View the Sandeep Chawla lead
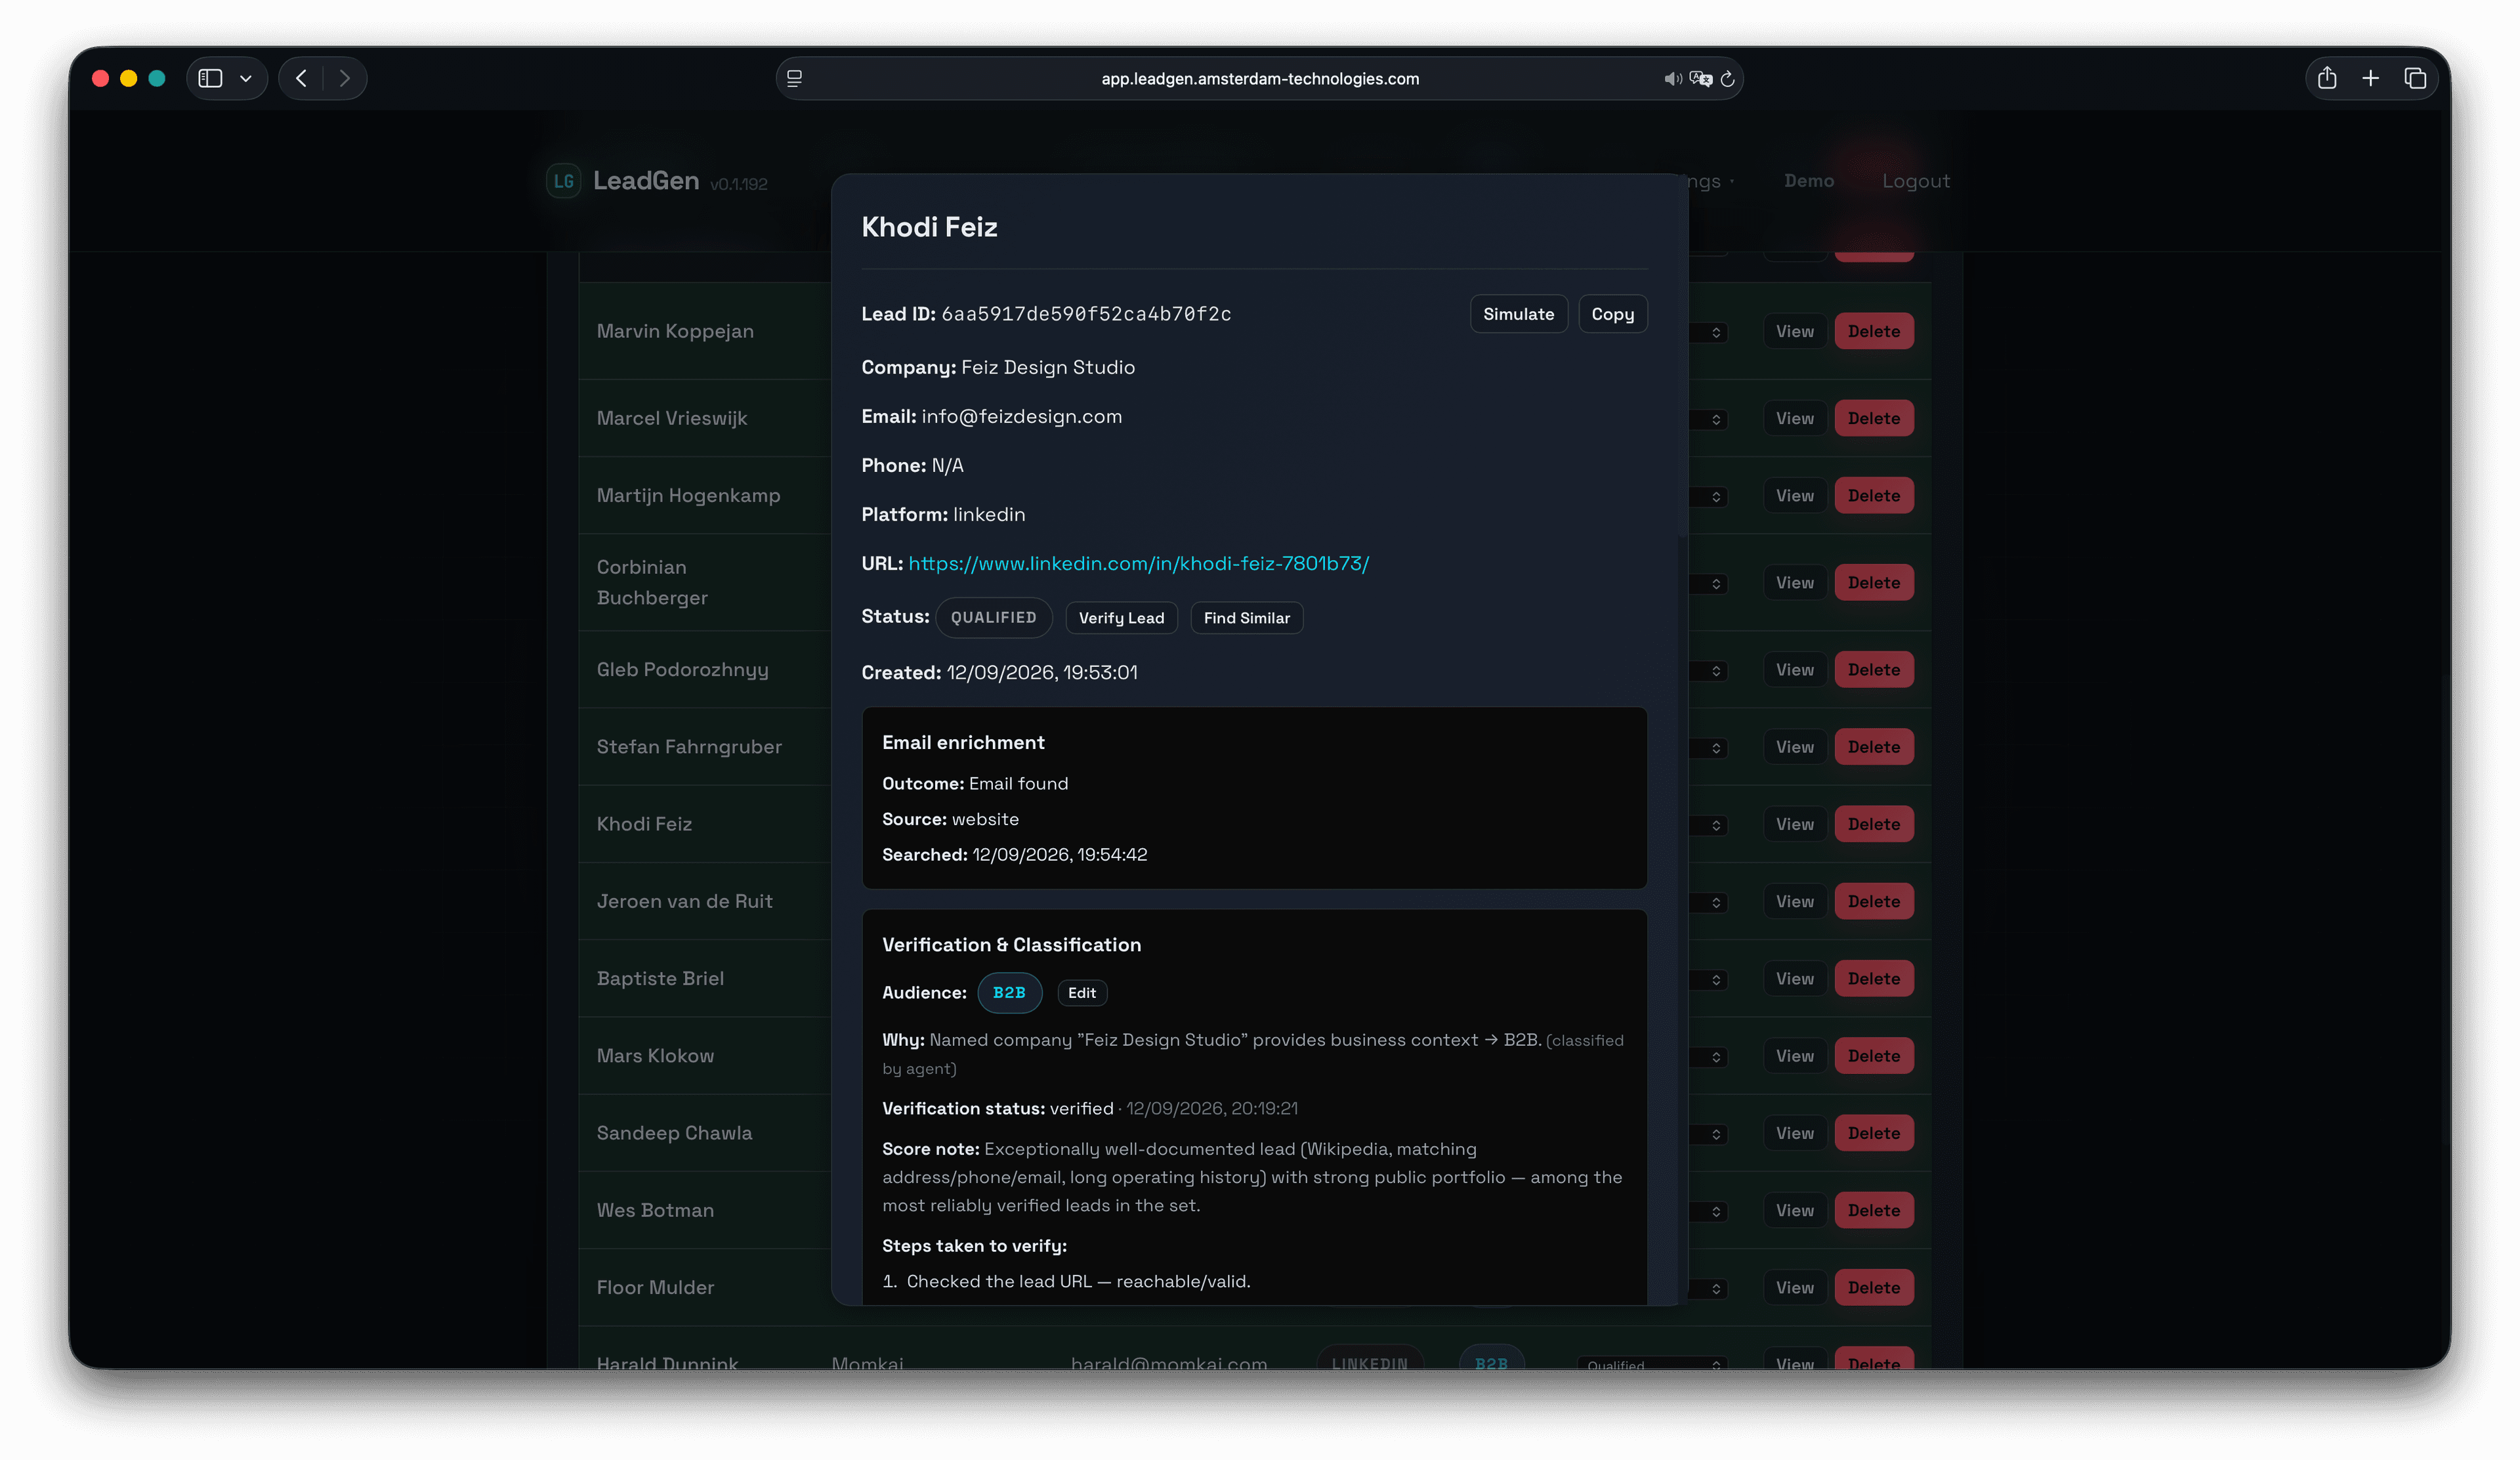This screenshot has width=2520, height=1460. [1794, 1133]
